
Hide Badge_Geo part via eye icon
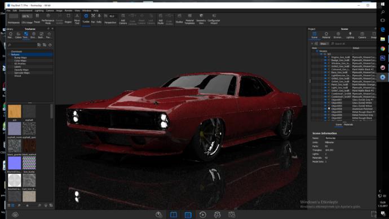coord(325,60)
